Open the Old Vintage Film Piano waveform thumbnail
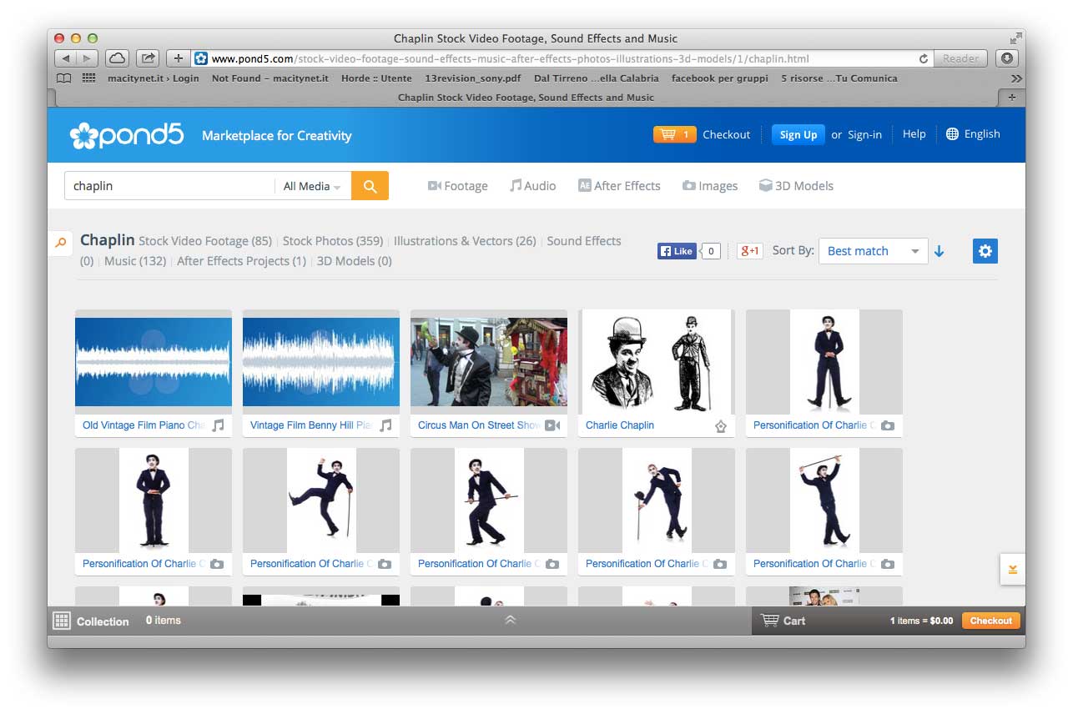 pos(154,362)
